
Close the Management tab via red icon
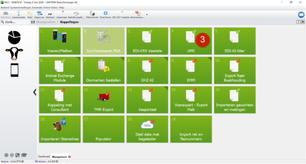pos(69,157)
